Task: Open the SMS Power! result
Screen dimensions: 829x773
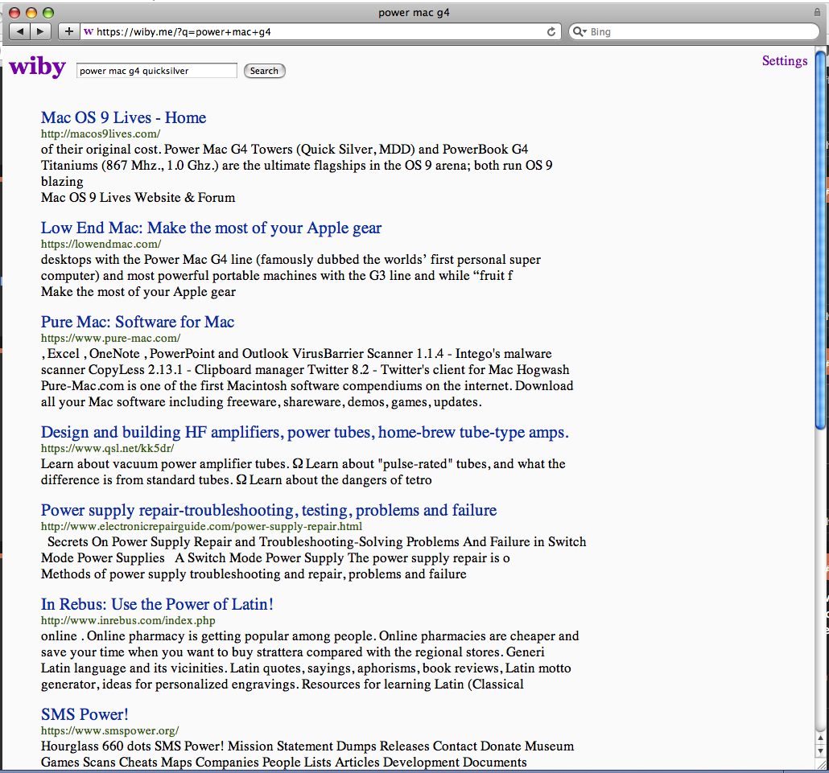Action: tap(85, 714)
